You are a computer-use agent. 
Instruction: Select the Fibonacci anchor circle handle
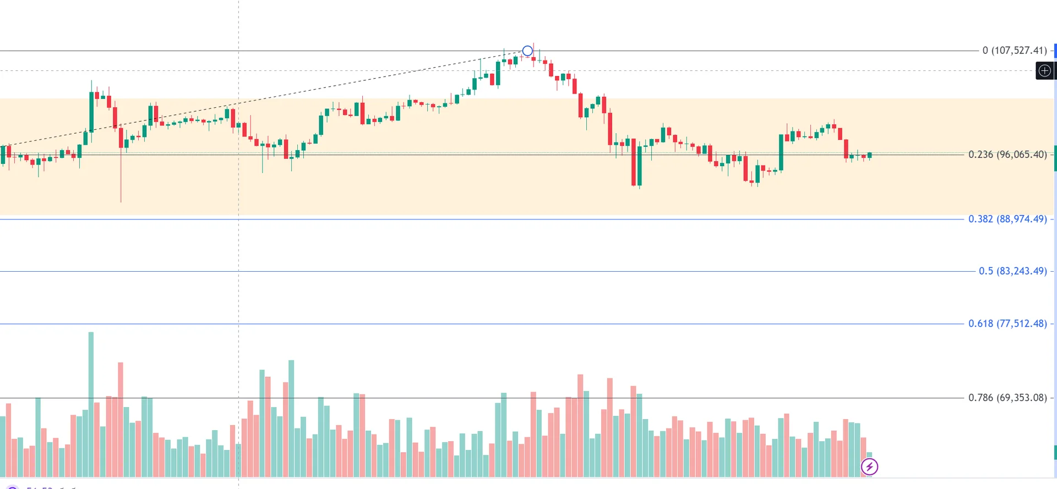pyautogui.click(x=527, y=51)
